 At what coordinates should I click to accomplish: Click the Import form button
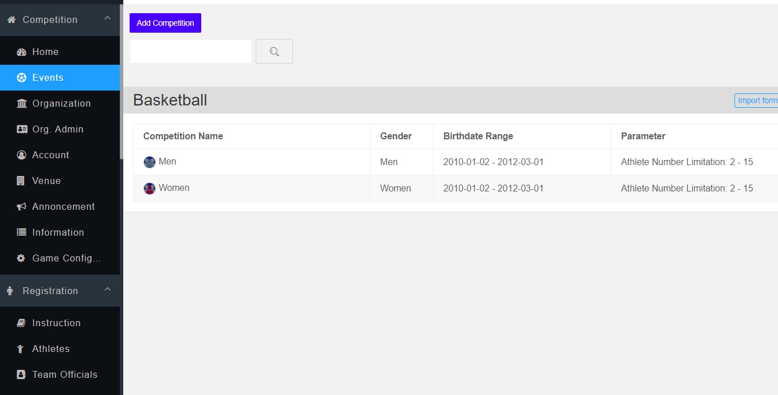(756, 101)
